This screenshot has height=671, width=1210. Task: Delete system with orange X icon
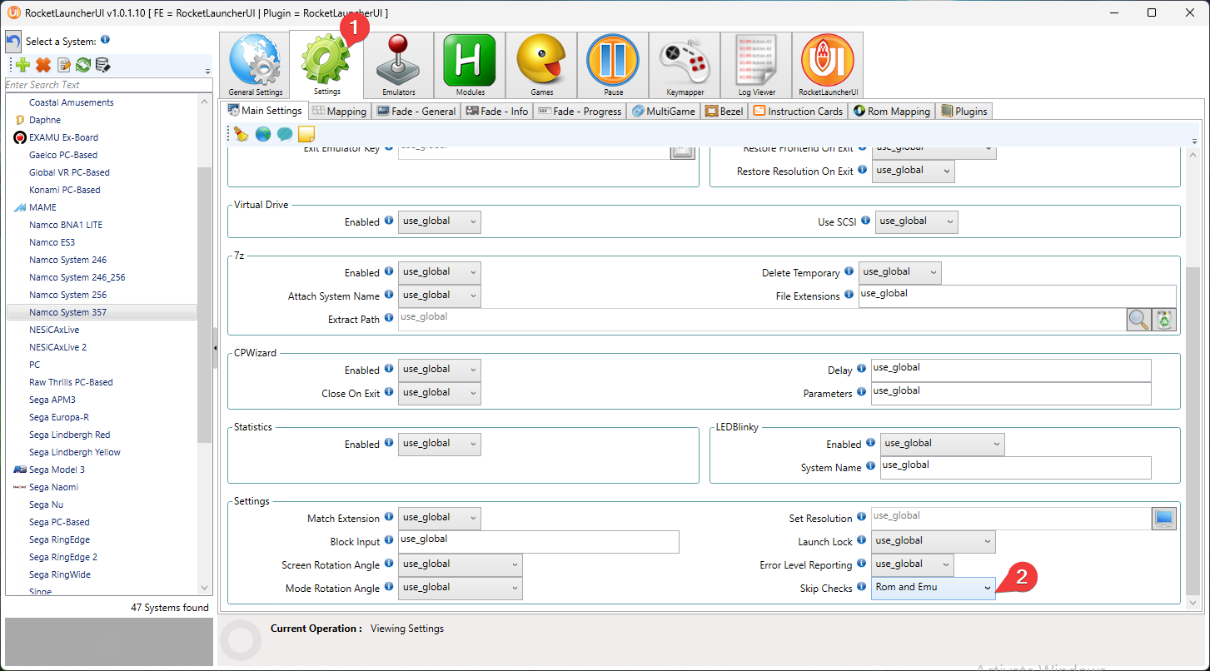coord(43,65)
